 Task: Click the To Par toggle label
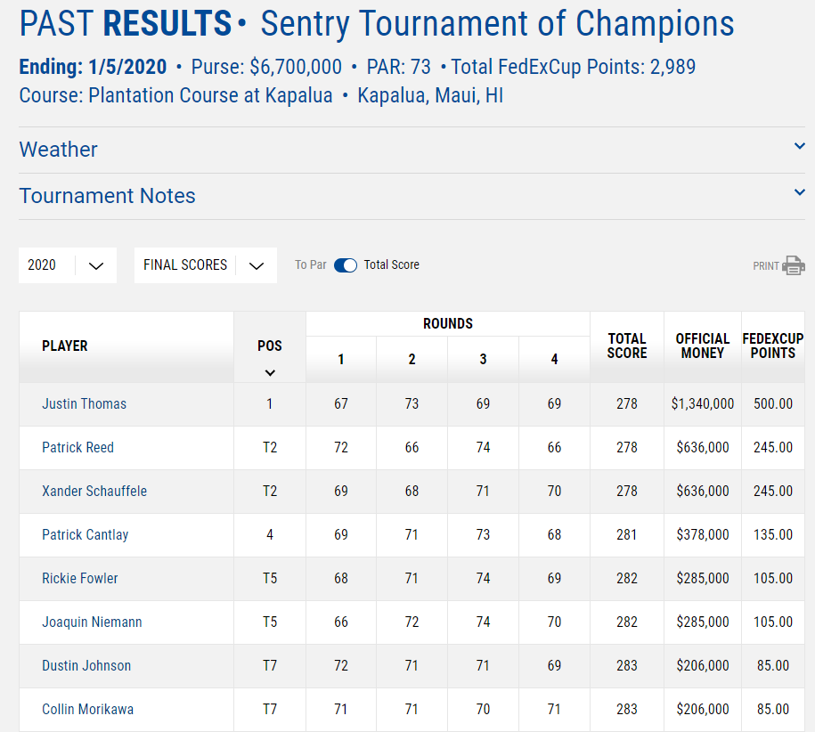tap(311, 265)
